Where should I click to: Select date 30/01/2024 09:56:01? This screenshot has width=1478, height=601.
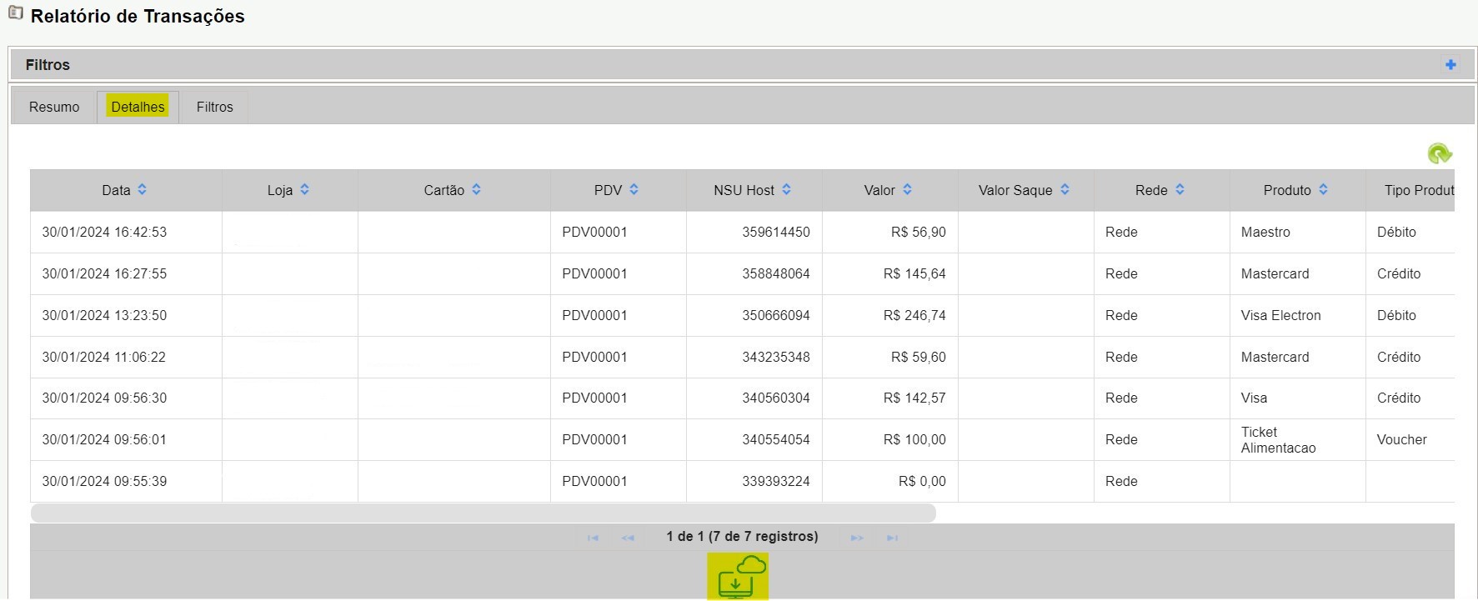pos(104,439)
